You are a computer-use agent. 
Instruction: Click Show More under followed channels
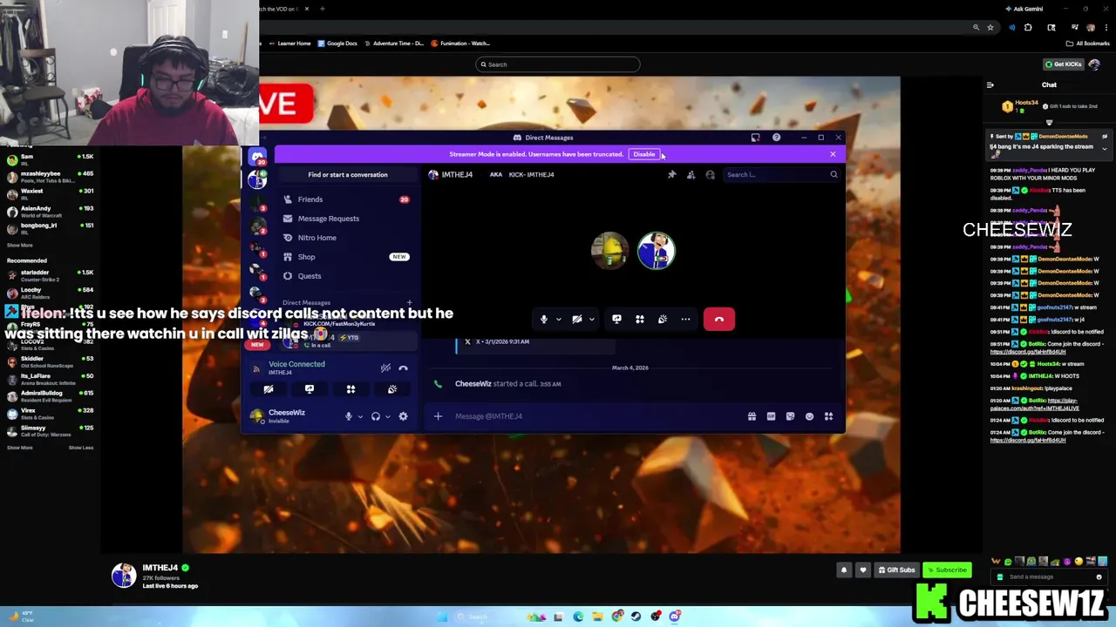(x=19, y=246)
